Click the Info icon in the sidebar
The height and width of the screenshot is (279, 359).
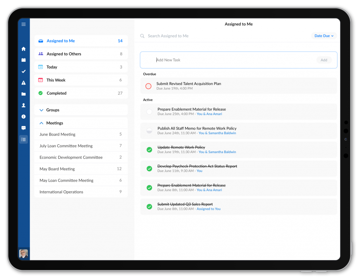click(x=23, y=117)
